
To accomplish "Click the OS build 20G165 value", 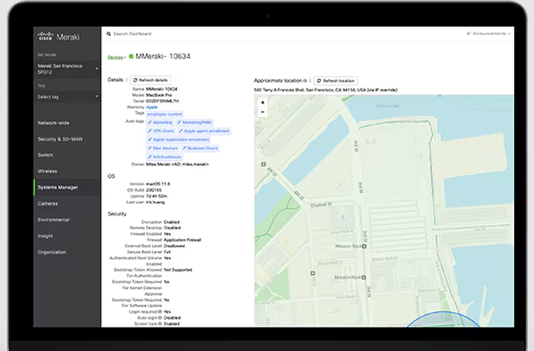I will point(154,190).
